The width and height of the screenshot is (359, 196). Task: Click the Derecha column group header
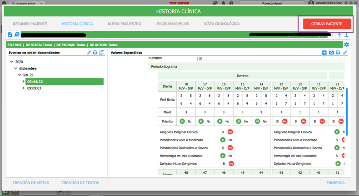tap(243, 76)
